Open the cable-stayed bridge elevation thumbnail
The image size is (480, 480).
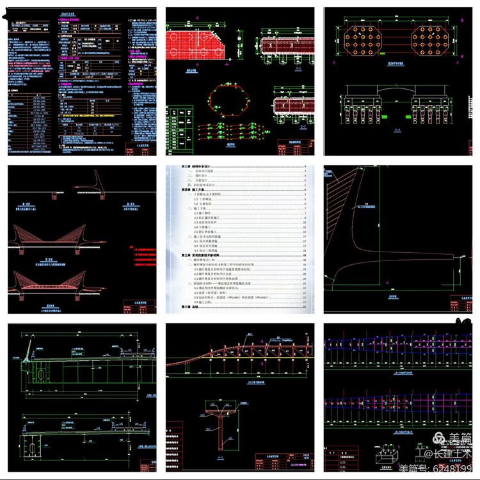(81, 239)
